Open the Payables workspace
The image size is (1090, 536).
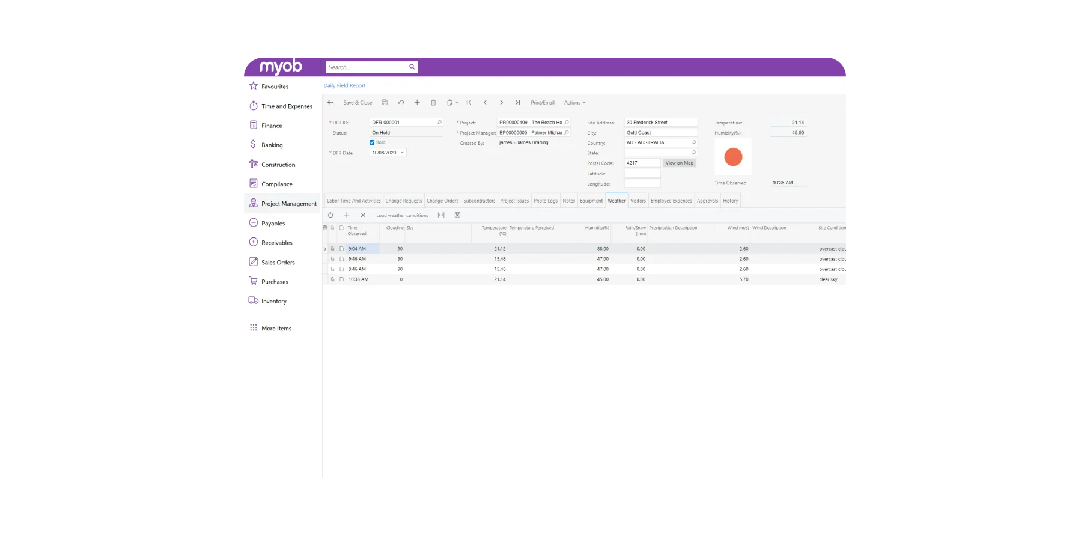point(267,223)
